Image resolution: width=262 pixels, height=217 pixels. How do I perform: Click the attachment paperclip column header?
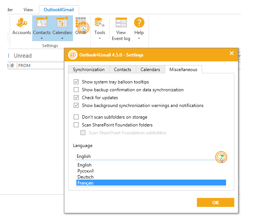pyautogui.click(x=12, y=65)
